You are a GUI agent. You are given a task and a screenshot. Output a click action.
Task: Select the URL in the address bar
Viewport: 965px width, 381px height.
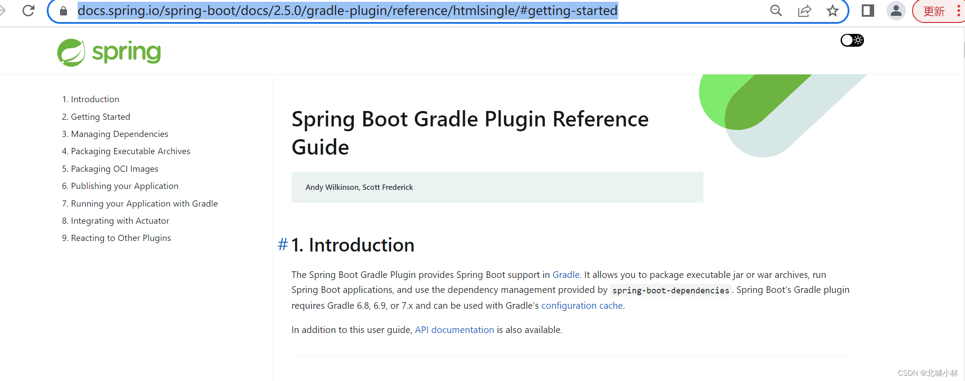[348, 11]
